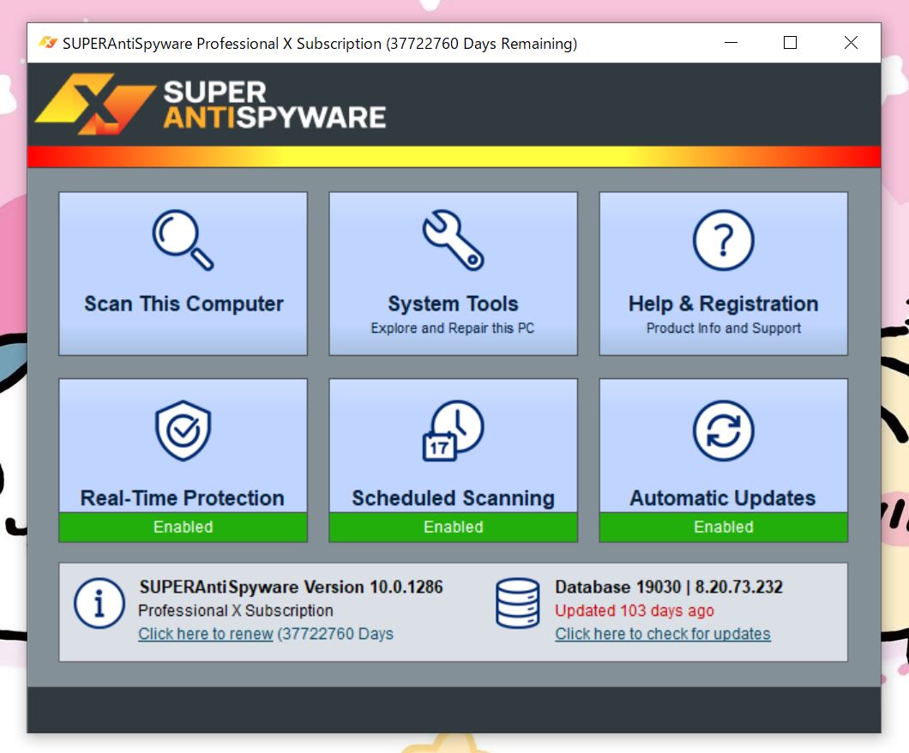Screen dimensions: 909x753
Task: Open the System Tools label
Action: click(x=453, y=304)
